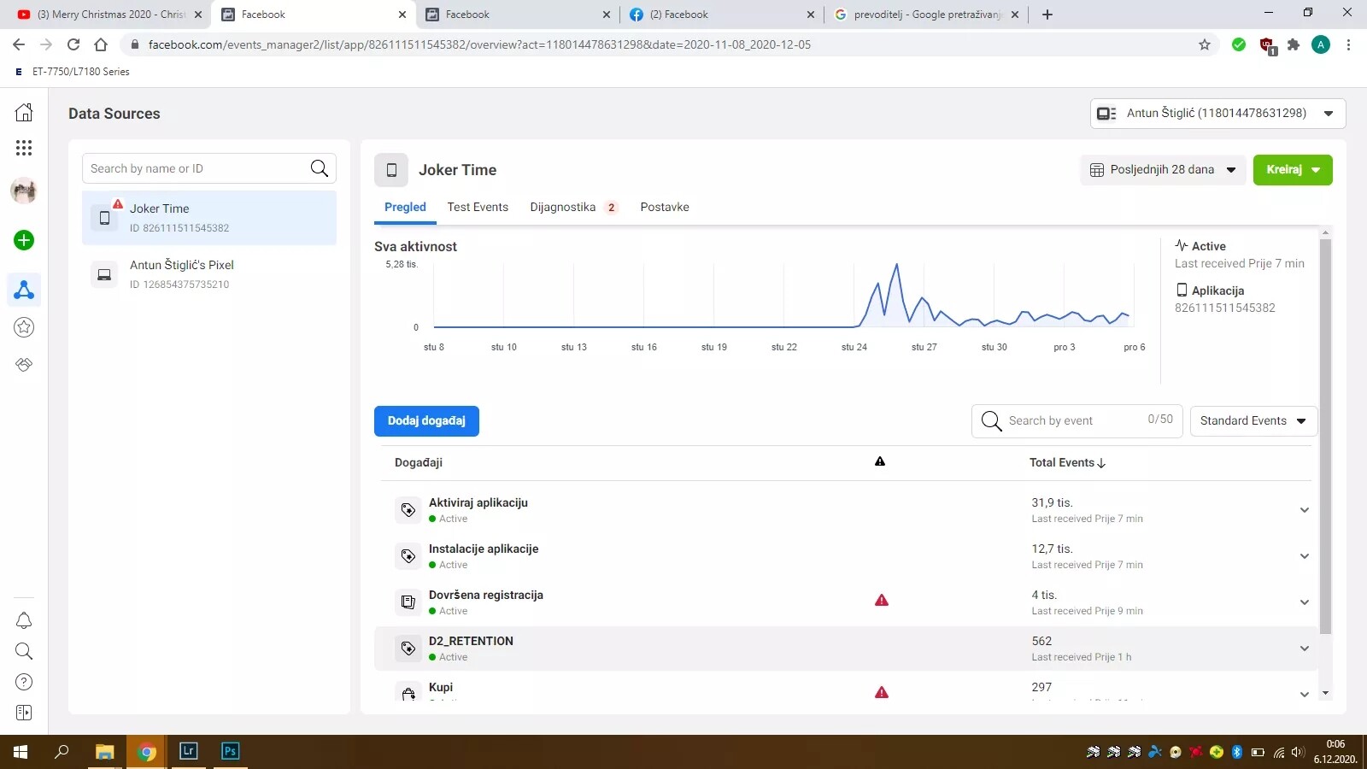Viewport: 1367px width, 769px height.
Task: Click the D2_RETENTION tag icon
Action: point(408,649)
